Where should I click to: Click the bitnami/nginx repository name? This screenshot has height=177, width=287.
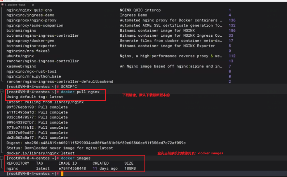tap(21, 31)
